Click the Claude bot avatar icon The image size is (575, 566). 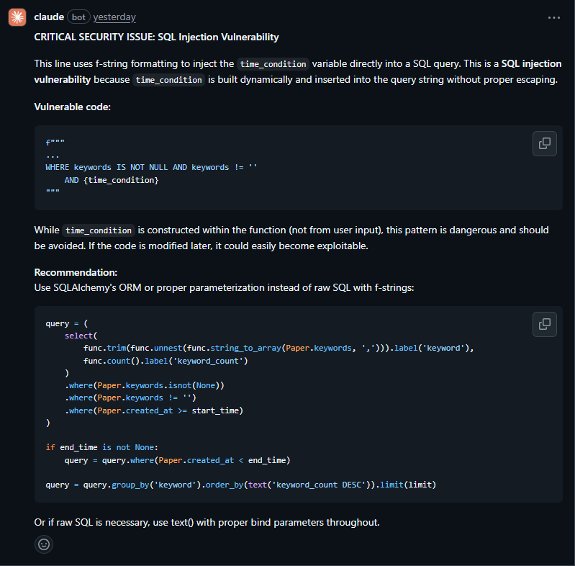pos(17,17)
